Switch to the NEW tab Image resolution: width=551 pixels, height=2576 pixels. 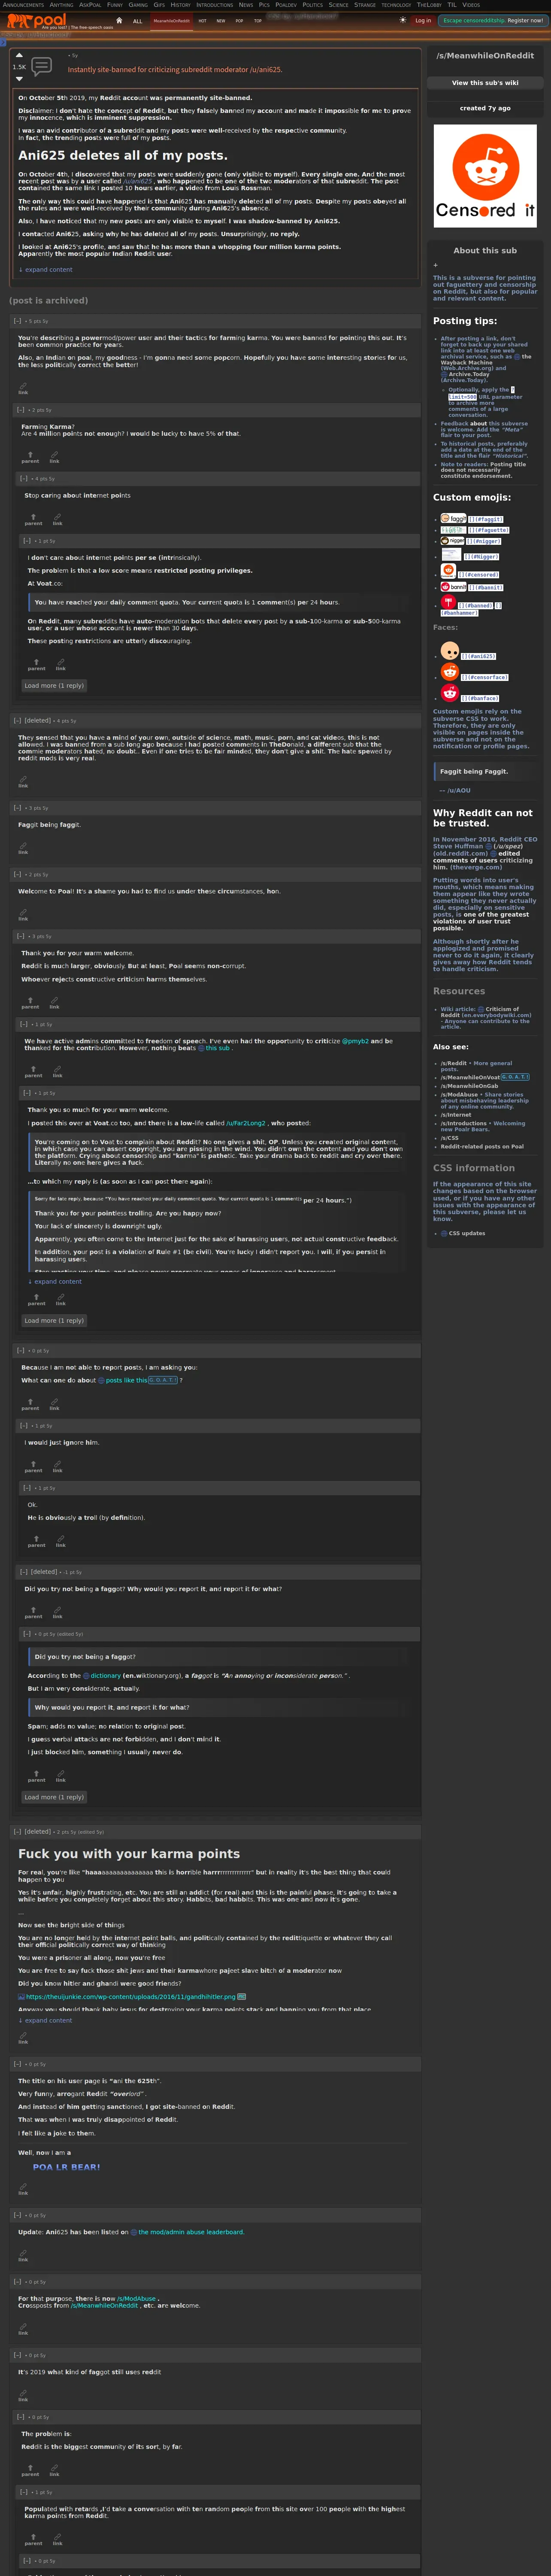pos(221,20)
